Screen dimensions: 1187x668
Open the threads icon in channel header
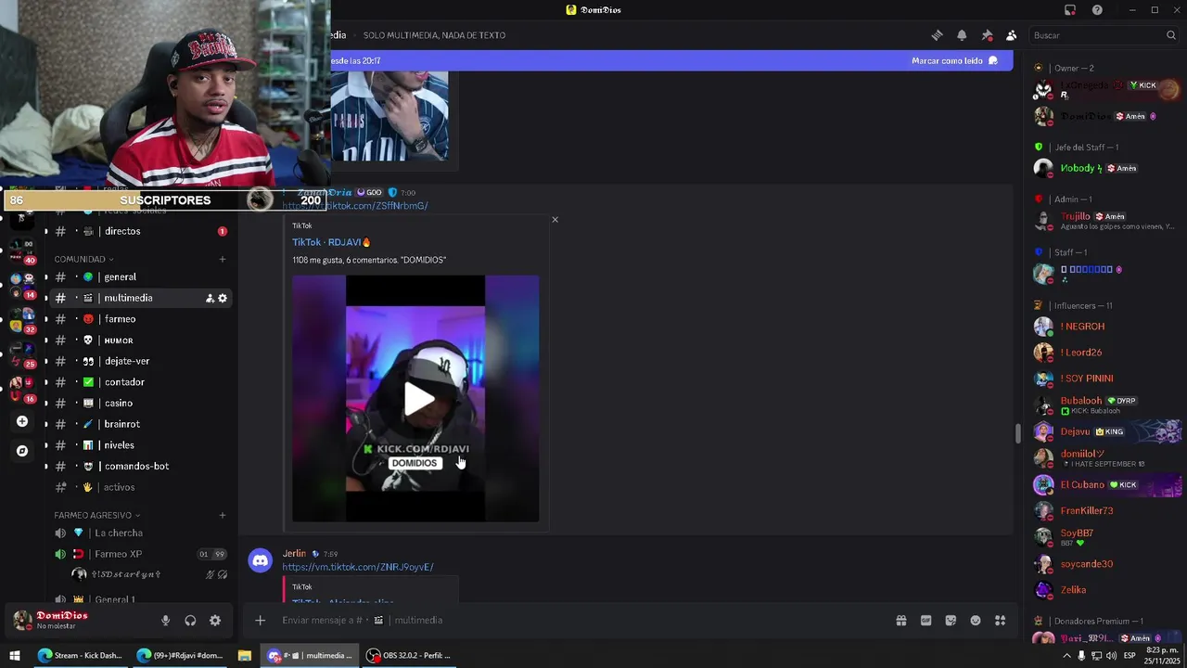937,35
